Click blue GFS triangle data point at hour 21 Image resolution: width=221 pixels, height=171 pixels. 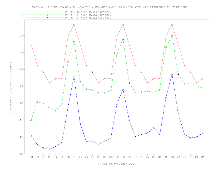[x=74, y=77]
